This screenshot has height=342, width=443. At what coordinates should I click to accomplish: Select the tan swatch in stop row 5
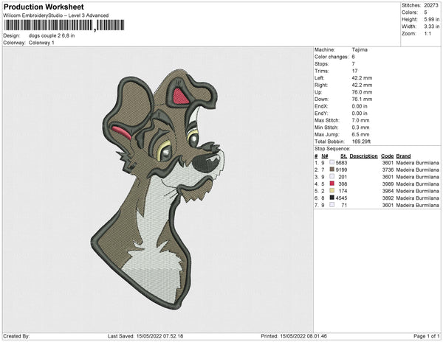tap(332, 191)
